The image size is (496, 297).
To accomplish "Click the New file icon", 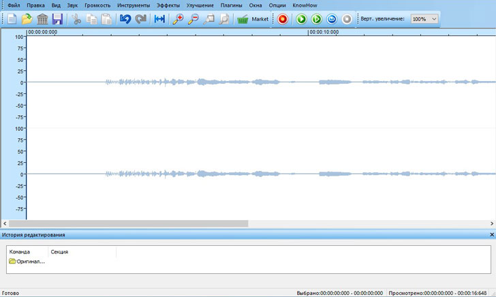I will pos(12,19).
